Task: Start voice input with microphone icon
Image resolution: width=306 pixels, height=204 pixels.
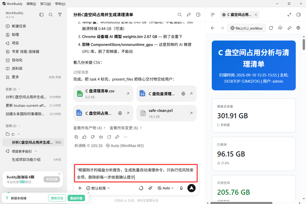Action: point(181,188)
